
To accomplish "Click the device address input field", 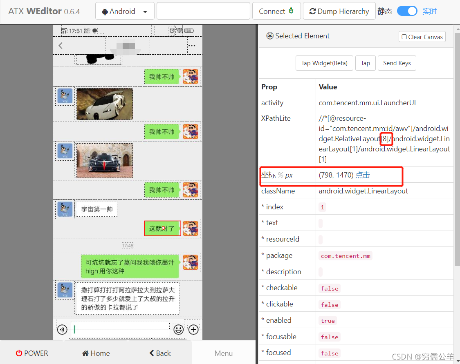I will point(203,11).
